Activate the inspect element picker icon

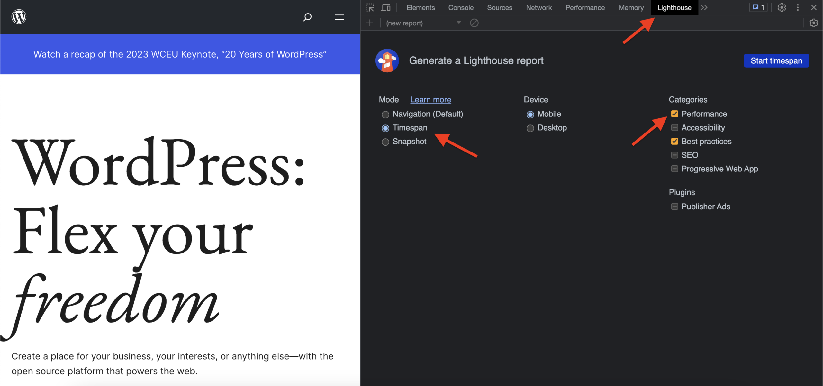pyautogui.click(x=370, y=7)
